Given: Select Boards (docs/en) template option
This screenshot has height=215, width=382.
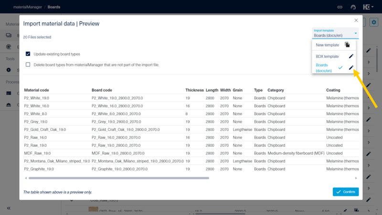Looking at the screenshot, I should (x=325, y=68).
